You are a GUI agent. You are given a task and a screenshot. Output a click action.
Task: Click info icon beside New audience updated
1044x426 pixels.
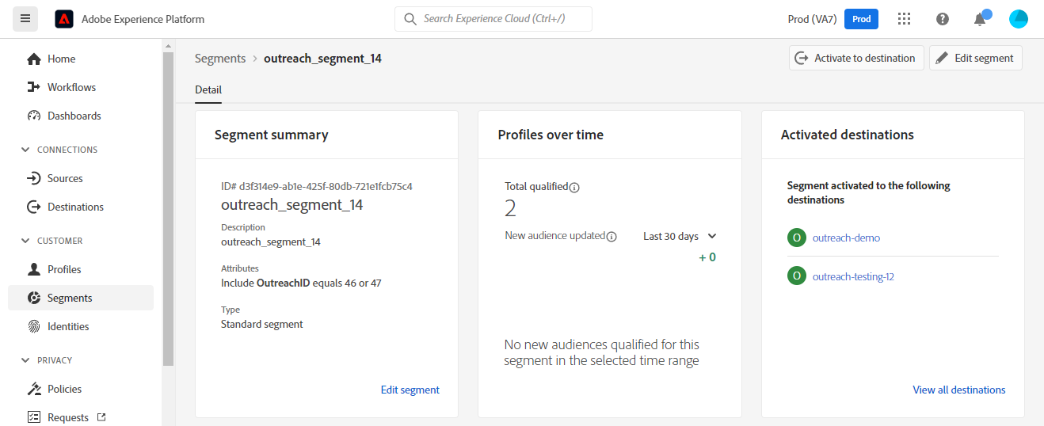[x=612, y=237]
